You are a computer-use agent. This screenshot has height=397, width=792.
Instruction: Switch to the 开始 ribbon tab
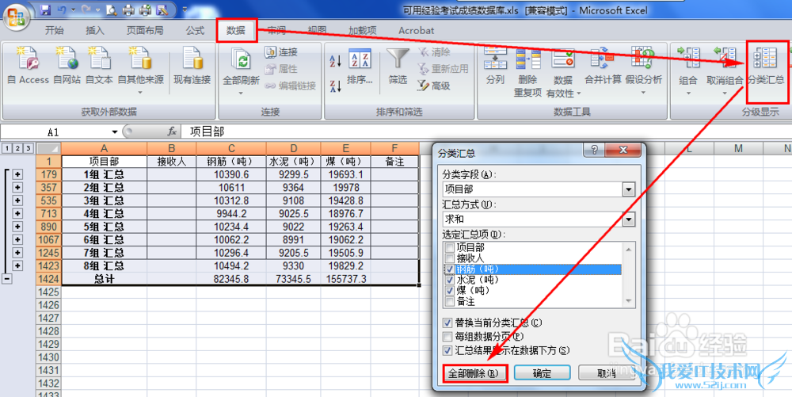[54, 31]
